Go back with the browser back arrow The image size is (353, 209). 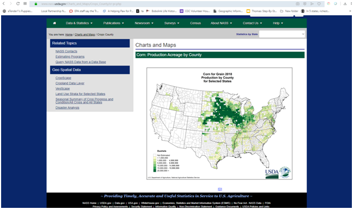point(3,3)
